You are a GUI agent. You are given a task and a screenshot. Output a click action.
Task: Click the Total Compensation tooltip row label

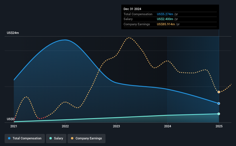pyautogui.click(x=138, y=14)
